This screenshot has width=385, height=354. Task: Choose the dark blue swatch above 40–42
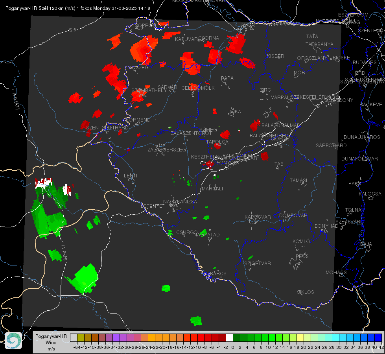(x=378, y=338)
